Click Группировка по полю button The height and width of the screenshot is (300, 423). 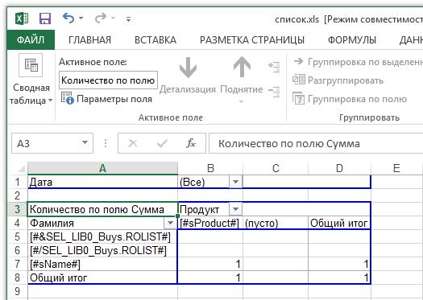(350, 99)
